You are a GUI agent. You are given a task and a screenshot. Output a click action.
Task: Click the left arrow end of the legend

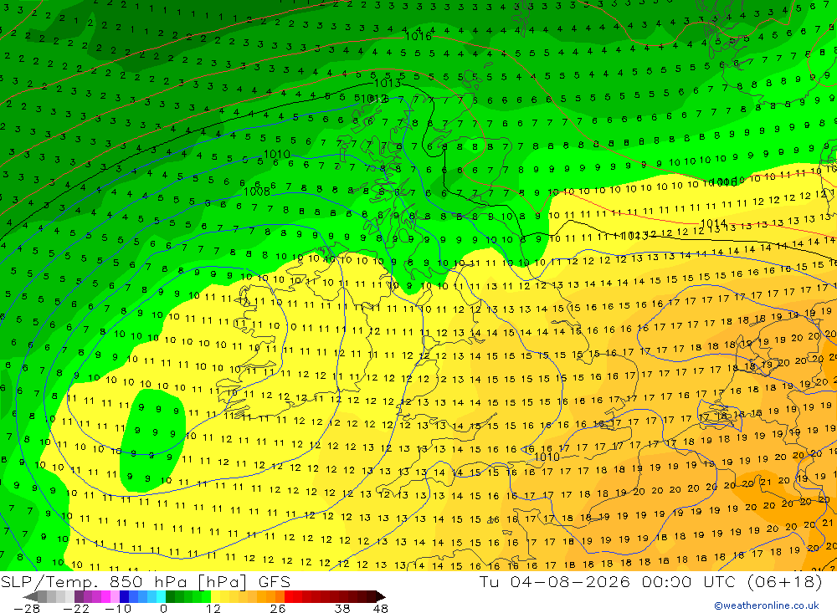[30, 596]
